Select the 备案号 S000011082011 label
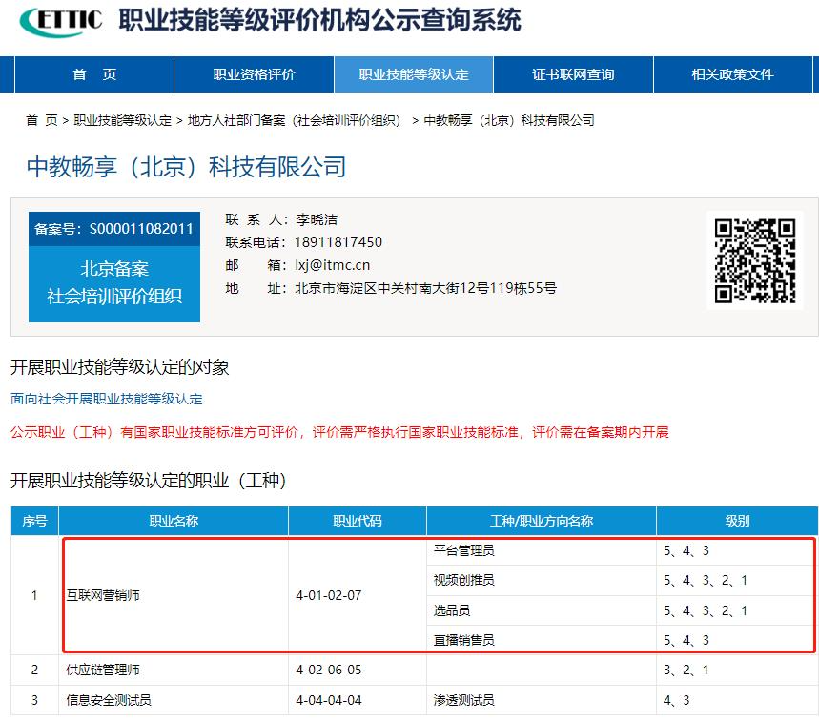The height and width of the screenshot is (723, 819). click(x=113, y=229)
